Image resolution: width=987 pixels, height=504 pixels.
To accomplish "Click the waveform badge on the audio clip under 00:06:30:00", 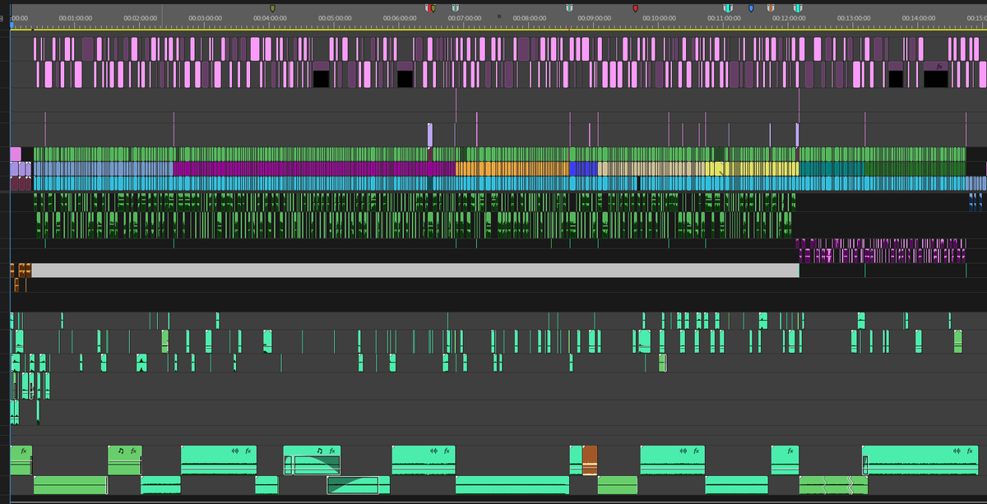I will pyautogui.click(x=433, y=451).
